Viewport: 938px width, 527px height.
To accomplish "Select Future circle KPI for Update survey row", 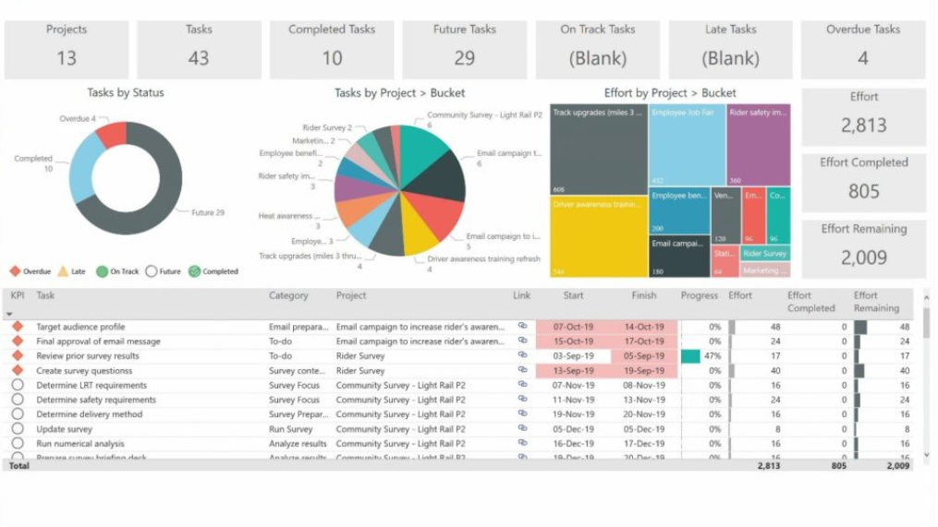I will tap(17, 429).
